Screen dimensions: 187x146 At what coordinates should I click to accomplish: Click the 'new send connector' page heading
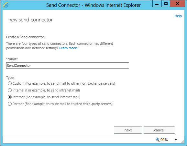[x=30, y=20]
